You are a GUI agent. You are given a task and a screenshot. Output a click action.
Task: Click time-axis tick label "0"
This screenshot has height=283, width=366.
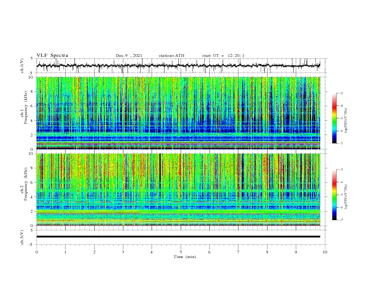coord(37,252)
